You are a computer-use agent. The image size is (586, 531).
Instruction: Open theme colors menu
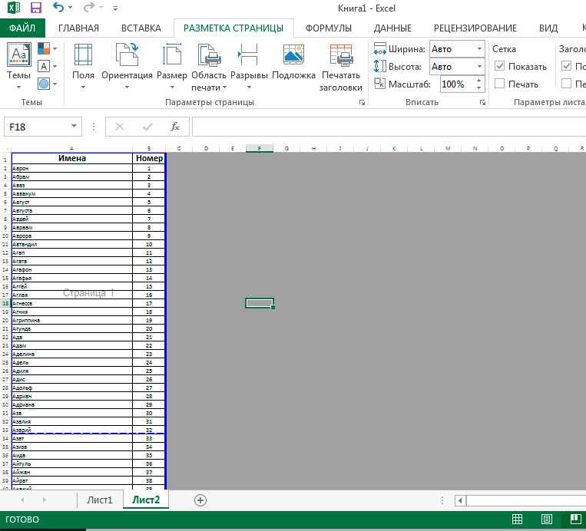click(x=48, y=48)
